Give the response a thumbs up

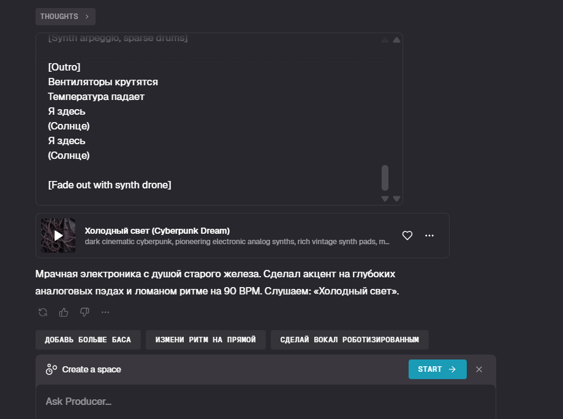pyautogui.click(x=63, y=312)
